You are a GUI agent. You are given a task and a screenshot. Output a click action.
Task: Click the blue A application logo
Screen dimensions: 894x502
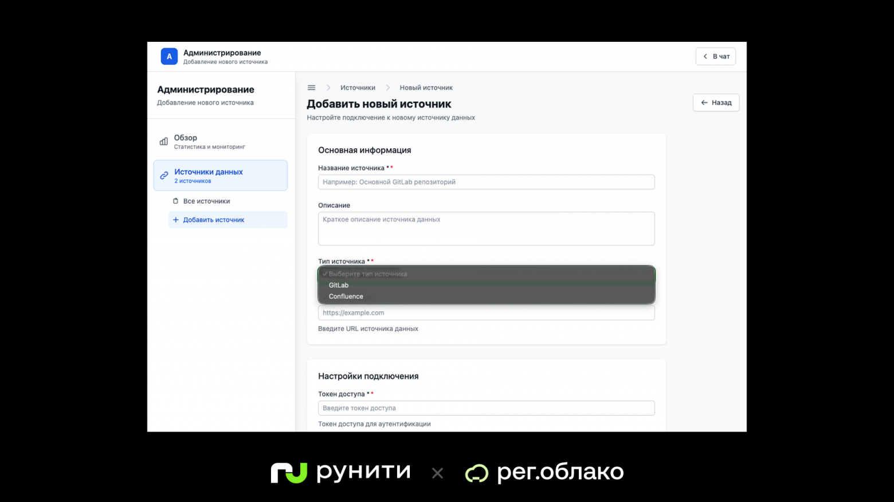coord(168,56)
